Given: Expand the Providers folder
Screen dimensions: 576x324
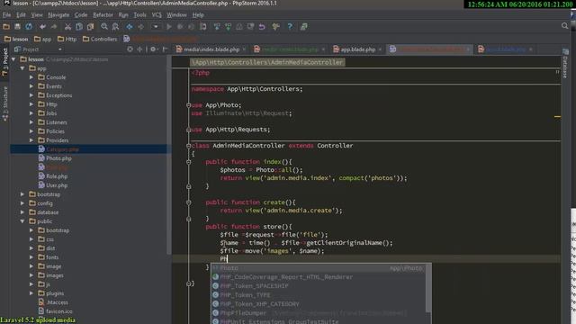Looking at the screenshot, I should (31, 140).
